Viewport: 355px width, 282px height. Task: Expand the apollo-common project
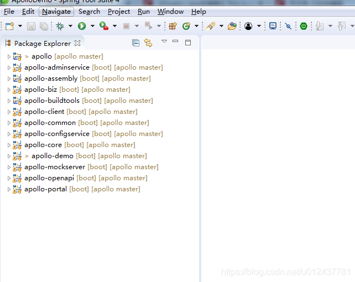(9, 123)
